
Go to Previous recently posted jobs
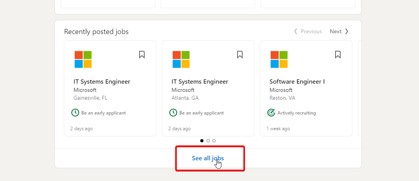[x=308, y=31]
